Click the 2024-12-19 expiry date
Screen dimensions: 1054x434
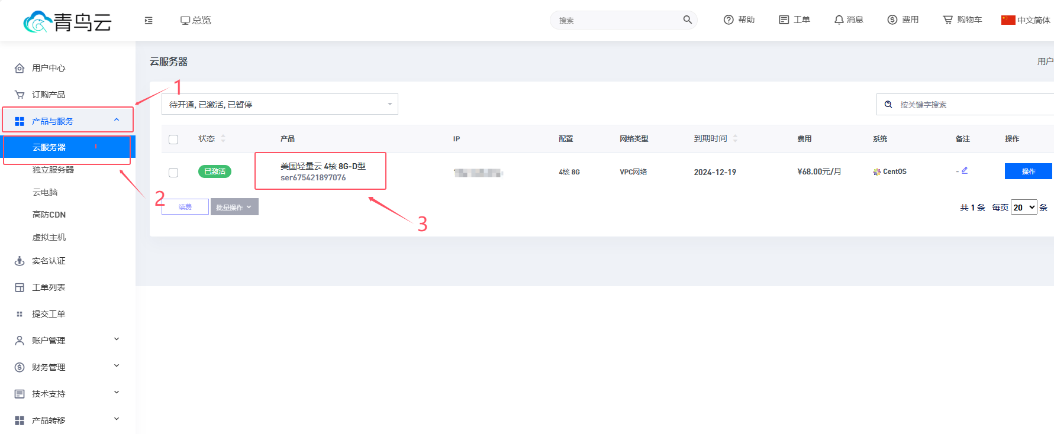click(x=715, y=172)
